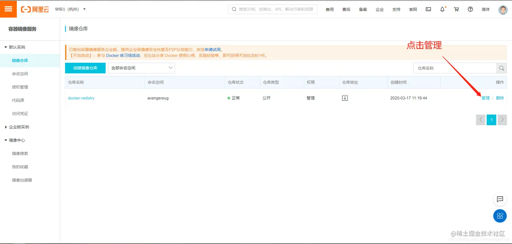
Task: Open the help question mark icon
Action: (470, 9)
